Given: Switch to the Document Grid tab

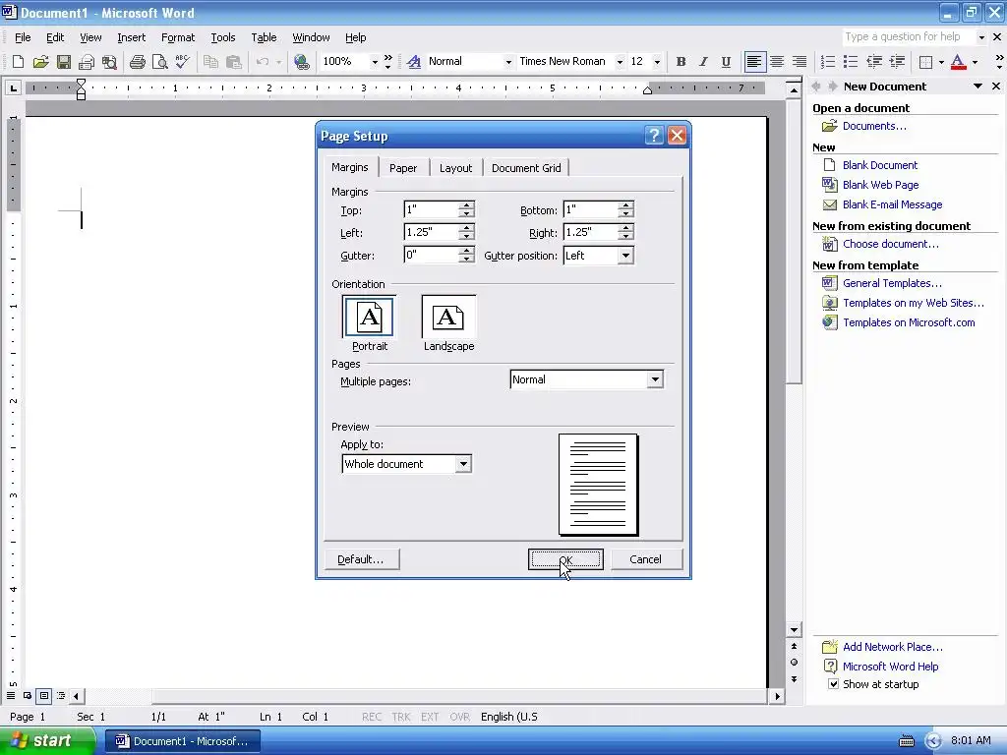Looking at the screenshot, I should 526,168.
